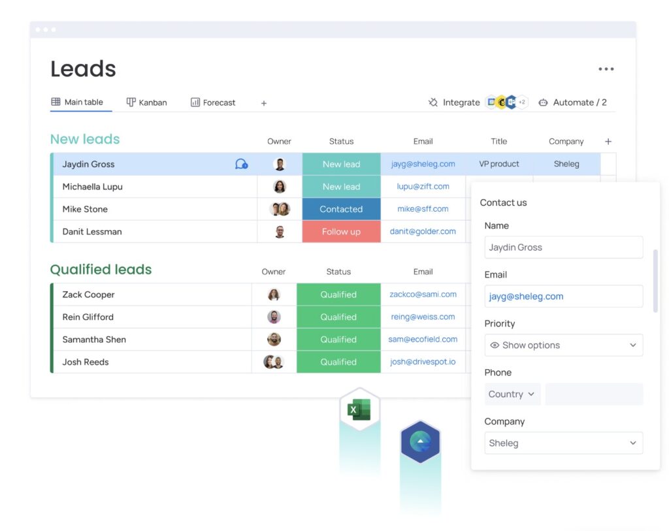Expand the Company Sheleg dropdown
This screenshot has width=669, height=531.
(x=564, y=443)
